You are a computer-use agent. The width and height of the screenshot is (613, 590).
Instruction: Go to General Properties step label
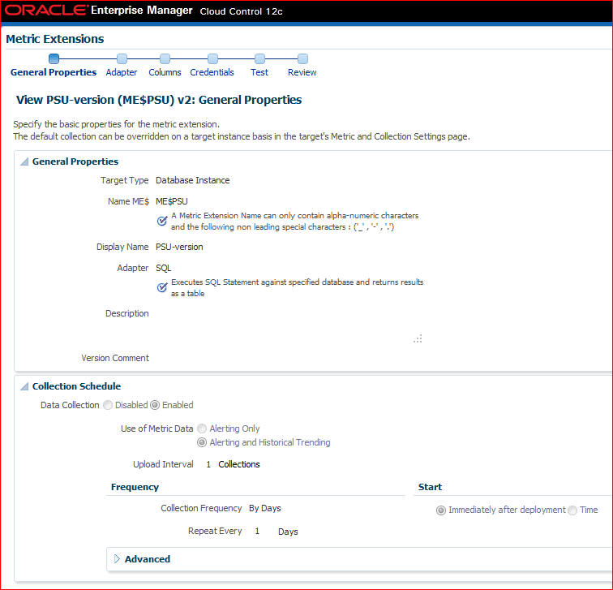(54, 72)
